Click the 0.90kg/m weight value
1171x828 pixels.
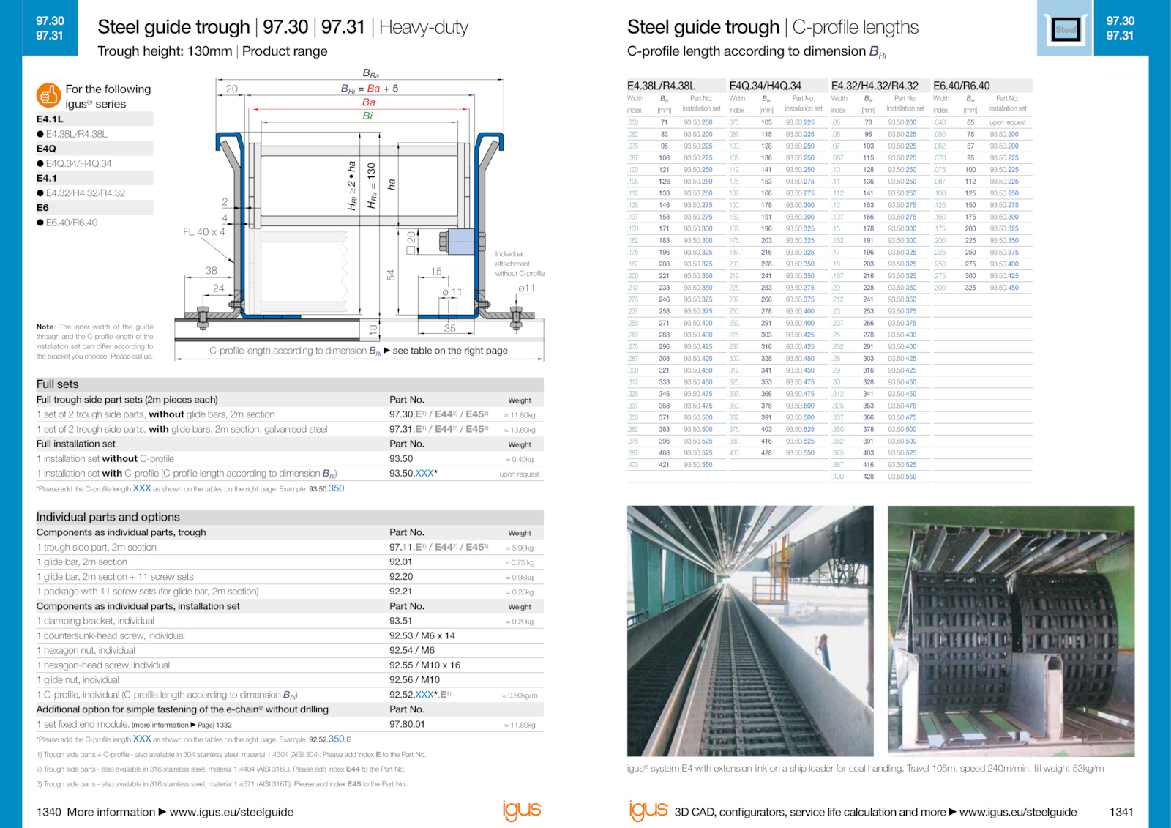[x=520, y=695]
